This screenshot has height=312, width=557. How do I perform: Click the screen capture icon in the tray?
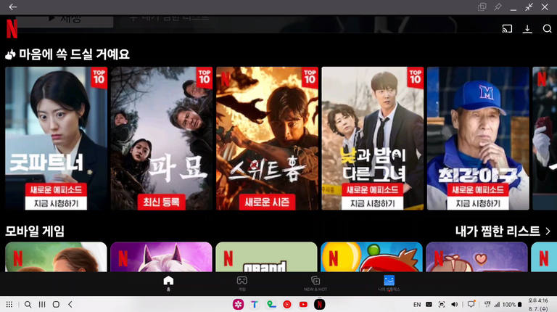[442, 305]
